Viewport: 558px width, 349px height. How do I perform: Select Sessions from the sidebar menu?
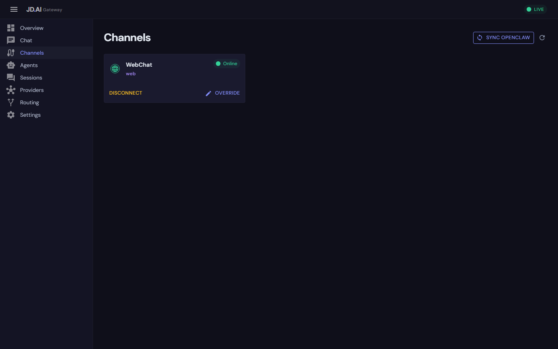point(31,77)
